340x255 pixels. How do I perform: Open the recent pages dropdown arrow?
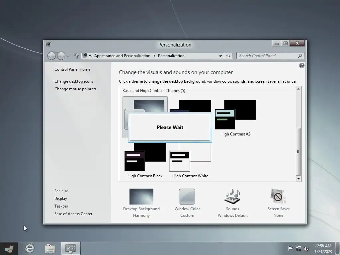pos(68,56)
